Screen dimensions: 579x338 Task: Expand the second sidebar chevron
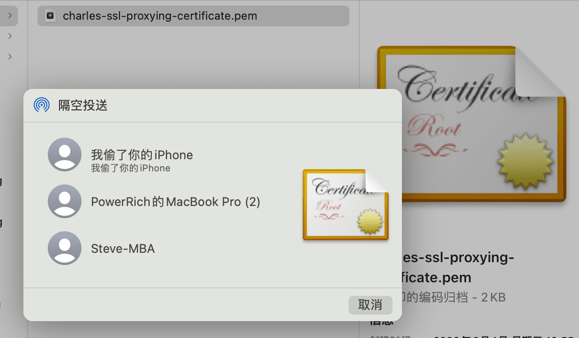point(10,36)
